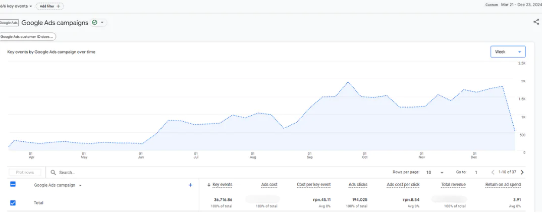Click the green report status checkmark icon
The image size is (542, 213).
point(94,23)
